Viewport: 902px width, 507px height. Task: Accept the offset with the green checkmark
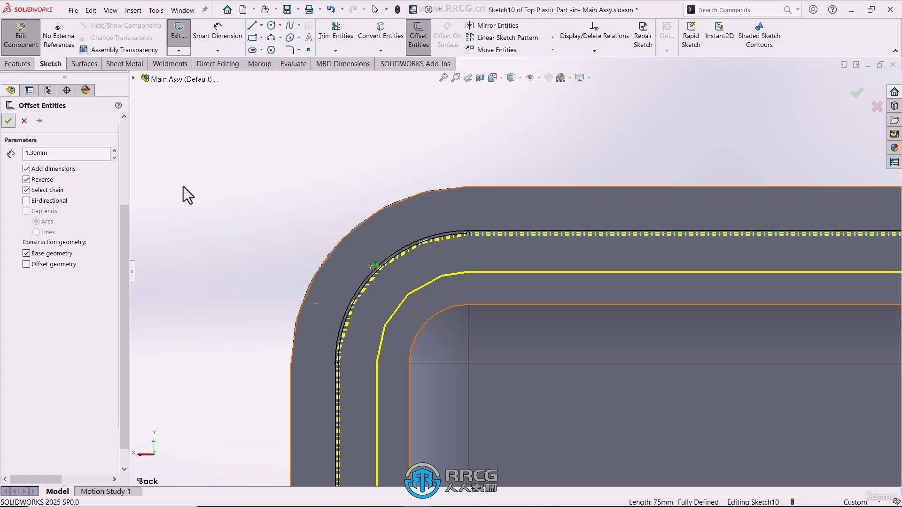tap(8, 121)
